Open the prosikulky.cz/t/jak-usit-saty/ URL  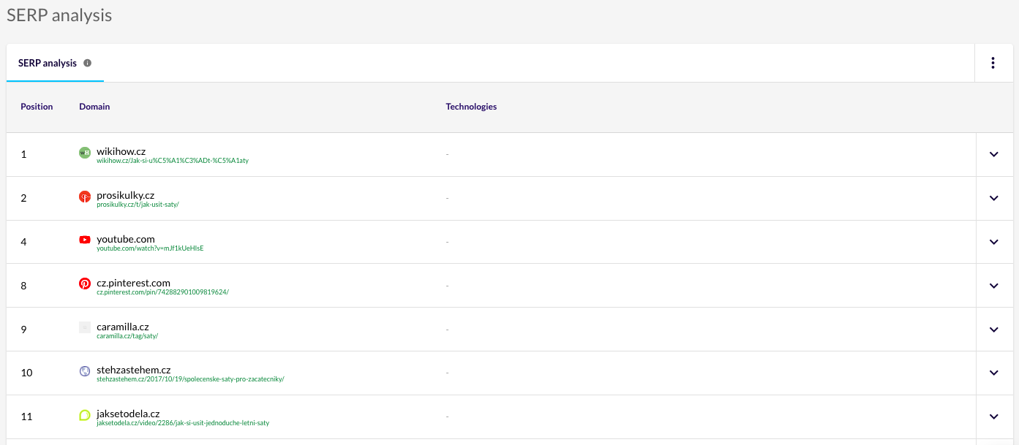coord(138,205)
